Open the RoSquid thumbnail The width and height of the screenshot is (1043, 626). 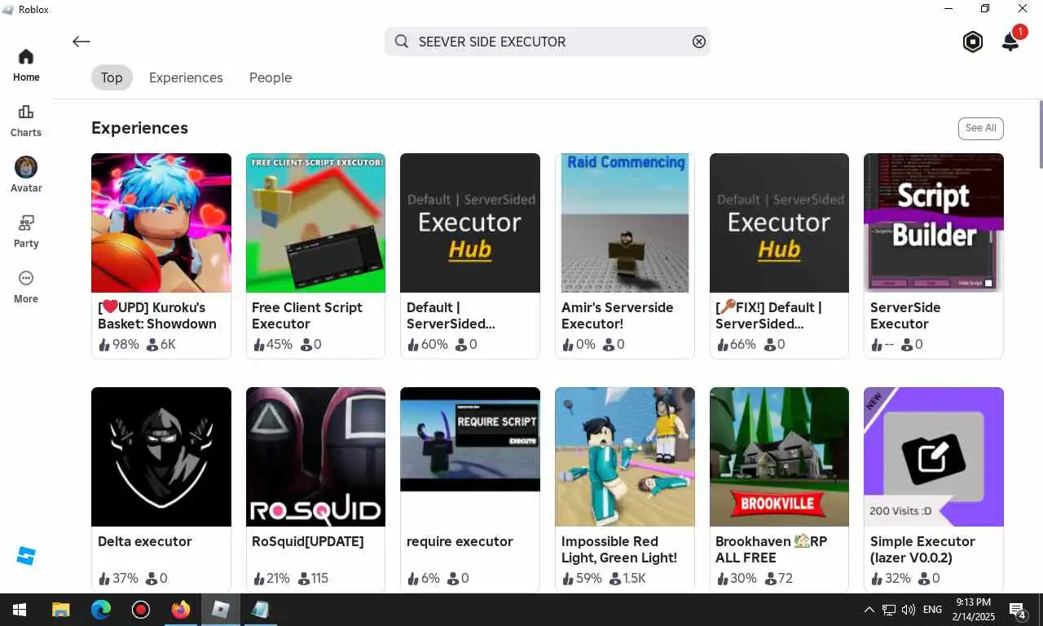click(x=315, y=456)
